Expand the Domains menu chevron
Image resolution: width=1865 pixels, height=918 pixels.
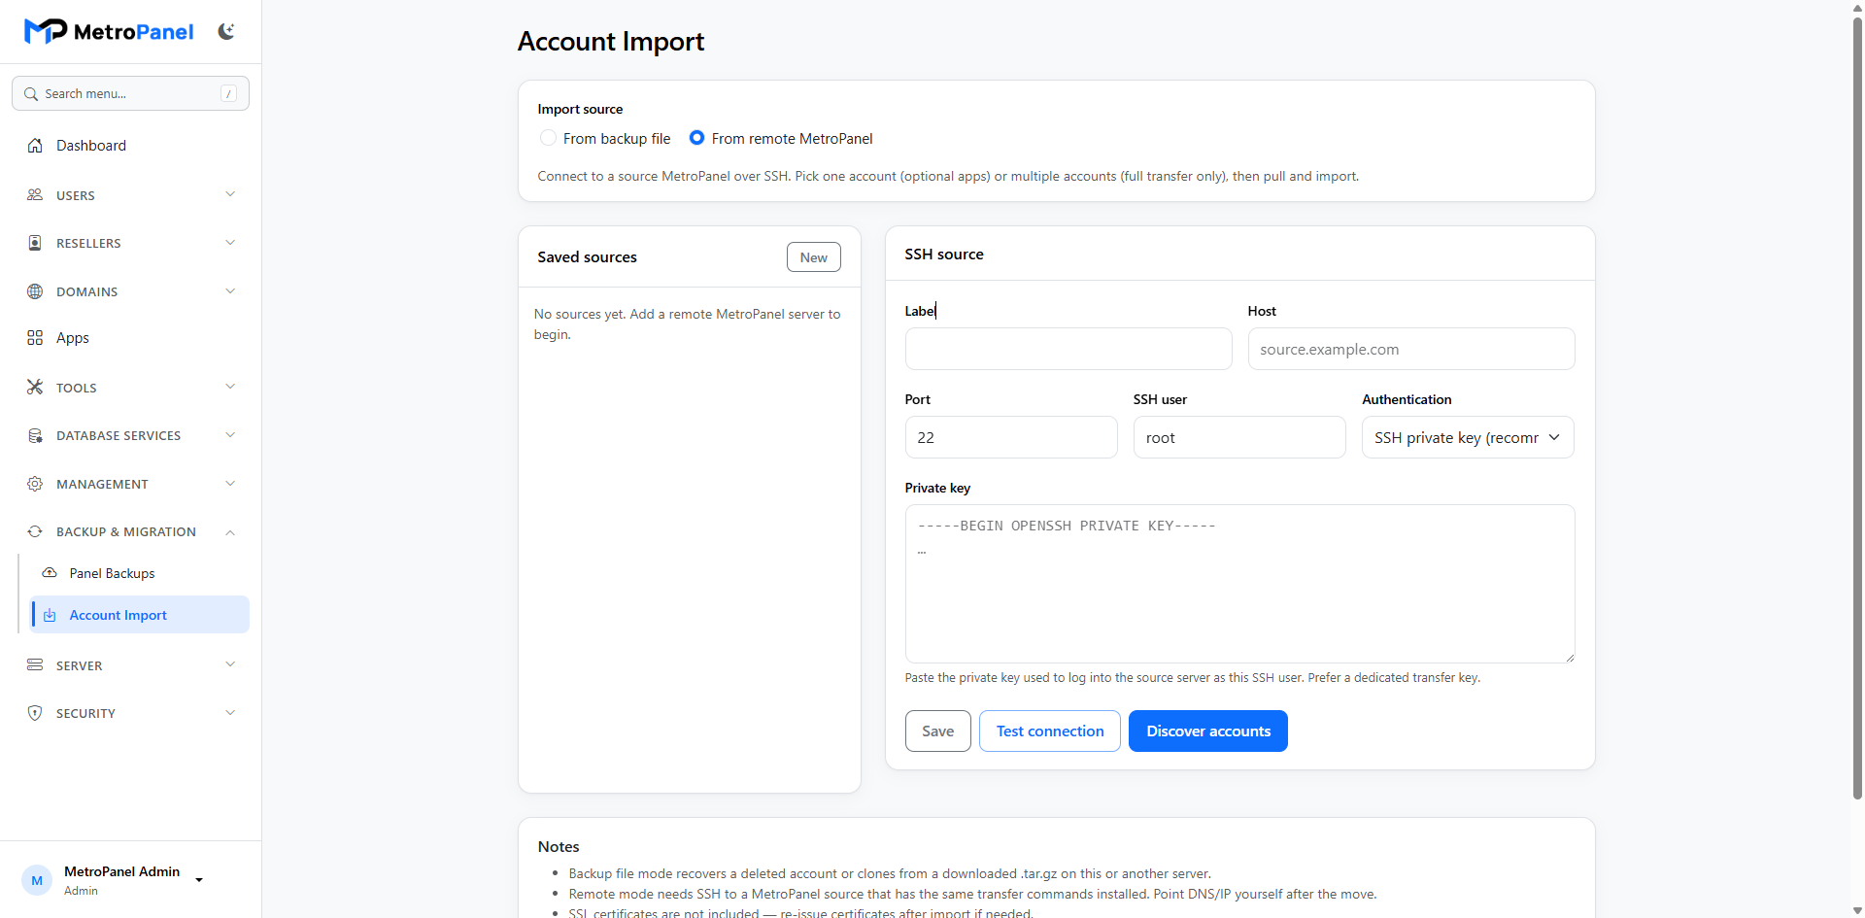(x=230, y=291)
